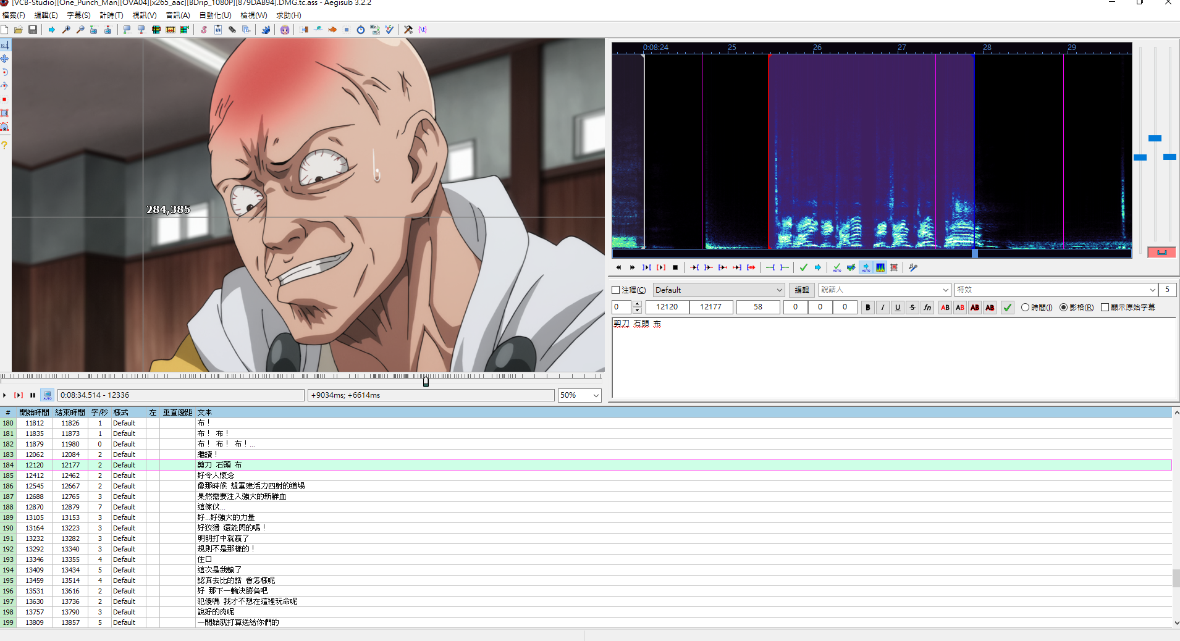Image resolution: width=1180 pixels, height=641 pixels.
Task: Open the Styling Assistant character icon
Action: click(285, 30)
